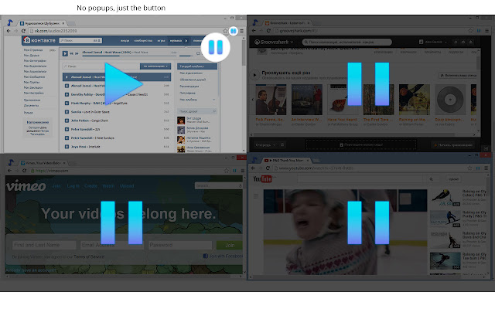Close the VK audio browser tab
Viewport: 495px width, 309px height.
click(63, 23)
